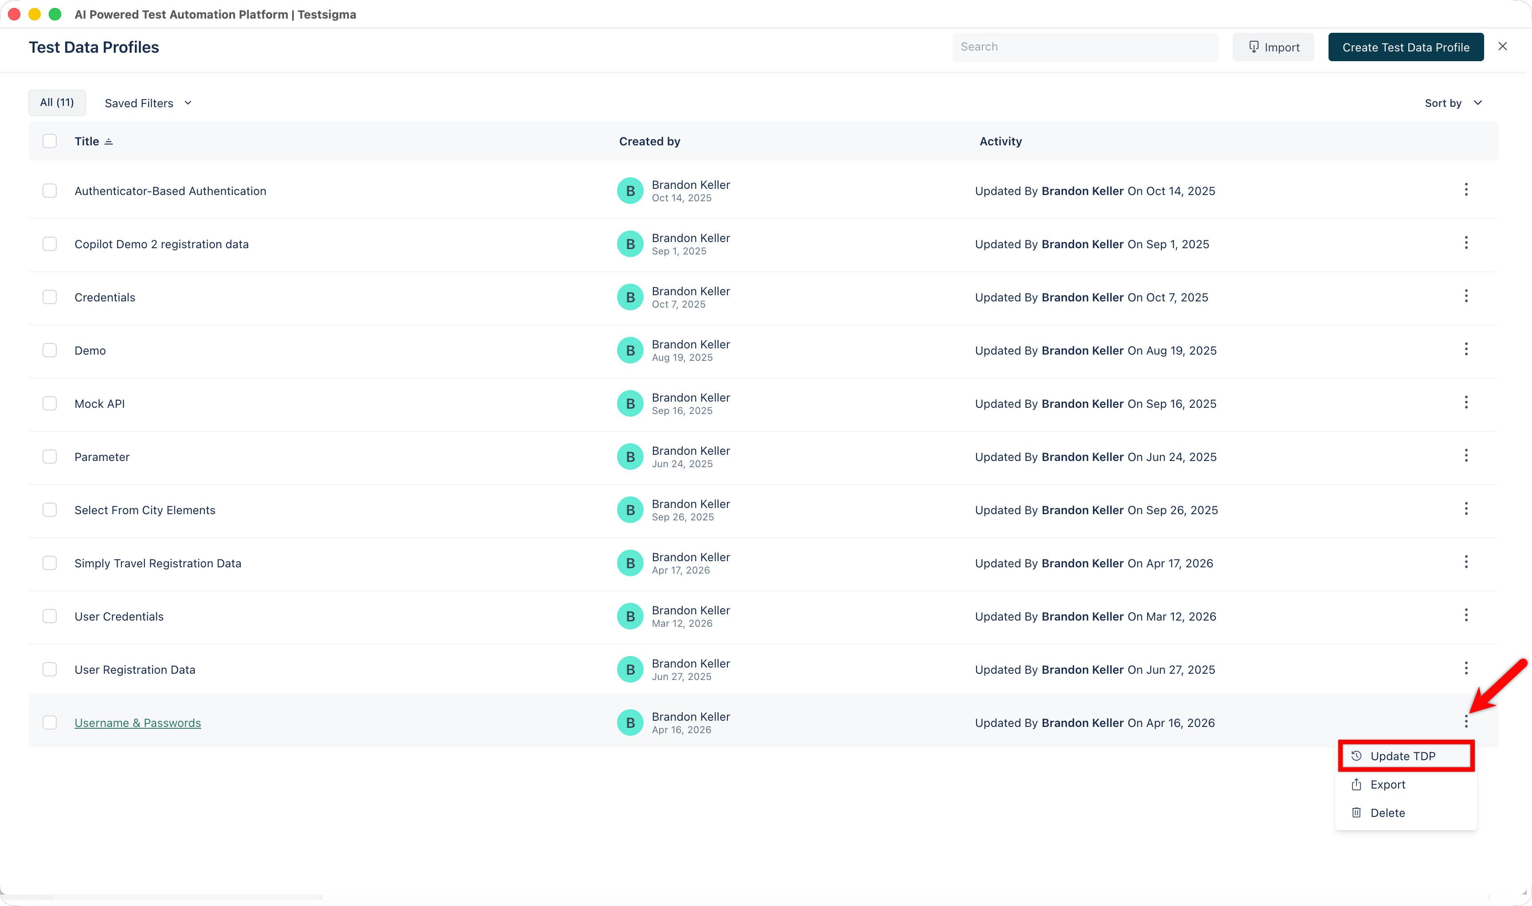Choose Export from context menu
This screenshot has width=1532, height=906.
click(1387, 785)
